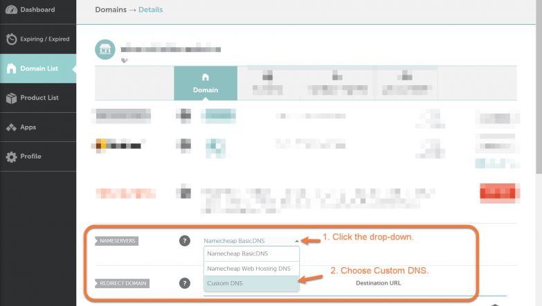Switch to the Domain tab
The height and width of the screenshot is (306, 542).
pos(205,84)
